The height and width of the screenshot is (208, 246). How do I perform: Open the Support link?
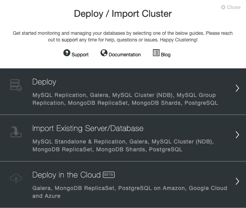(x=80, y=55)
